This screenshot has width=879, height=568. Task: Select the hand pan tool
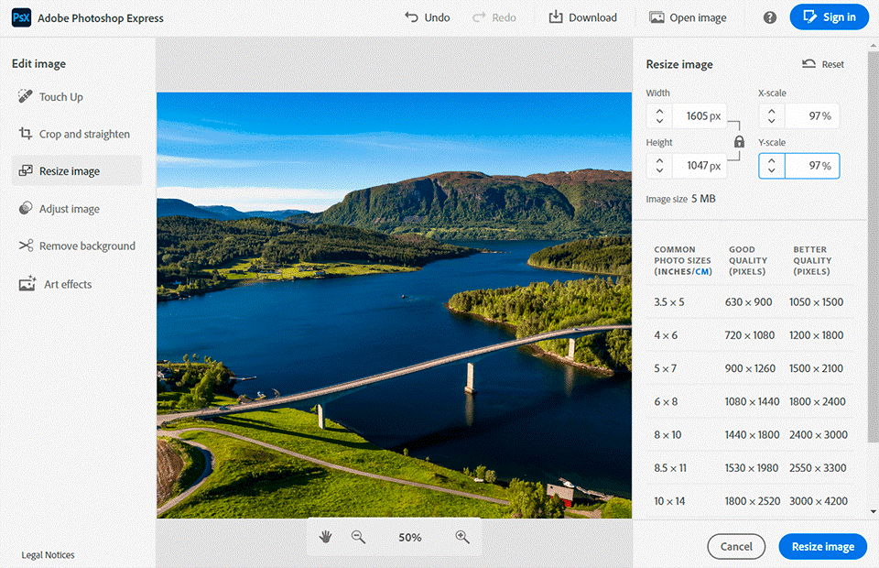[325, 537]
